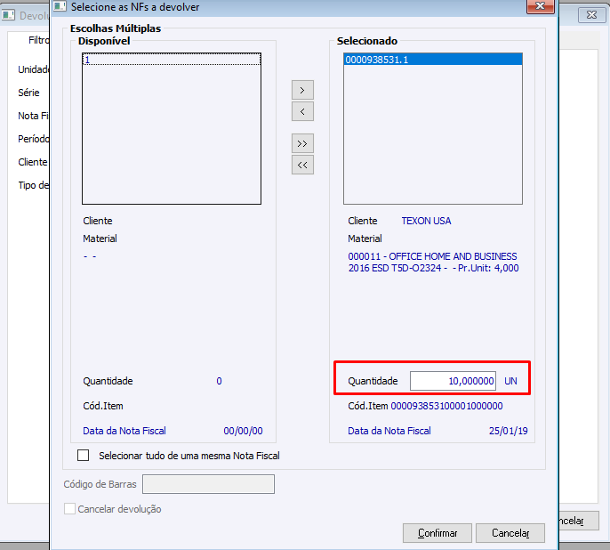Select item 1 in Disponível list
The height and width of the screenshot is (550, 610).
[x=171, y=60]
